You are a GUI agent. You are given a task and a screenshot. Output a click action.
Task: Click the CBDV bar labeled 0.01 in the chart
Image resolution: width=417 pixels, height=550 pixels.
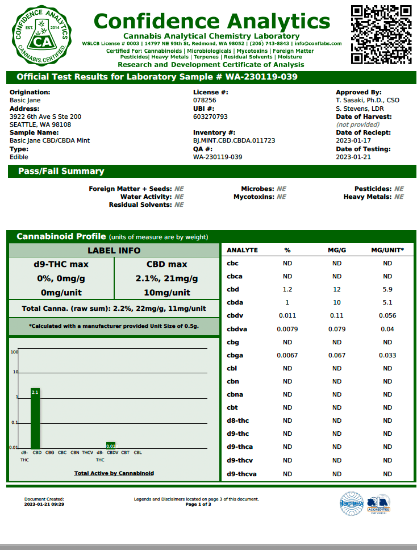[111, 445]
